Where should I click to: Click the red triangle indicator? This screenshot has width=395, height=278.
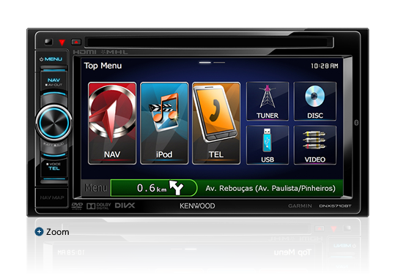(62, 42)
